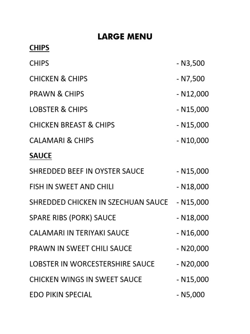Image resolution: width=250 pixels, height=334 pixels.
Task: Click the LOBSTER & CHIPS line
Action: click(58, 109)
